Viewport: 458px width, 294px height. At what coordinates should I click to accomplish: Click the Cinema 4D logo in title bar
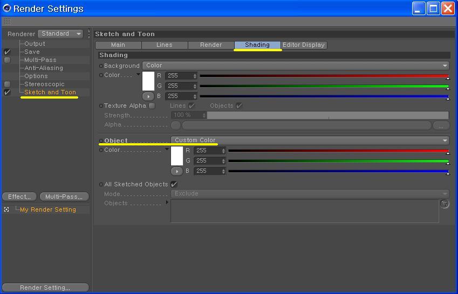6,8
